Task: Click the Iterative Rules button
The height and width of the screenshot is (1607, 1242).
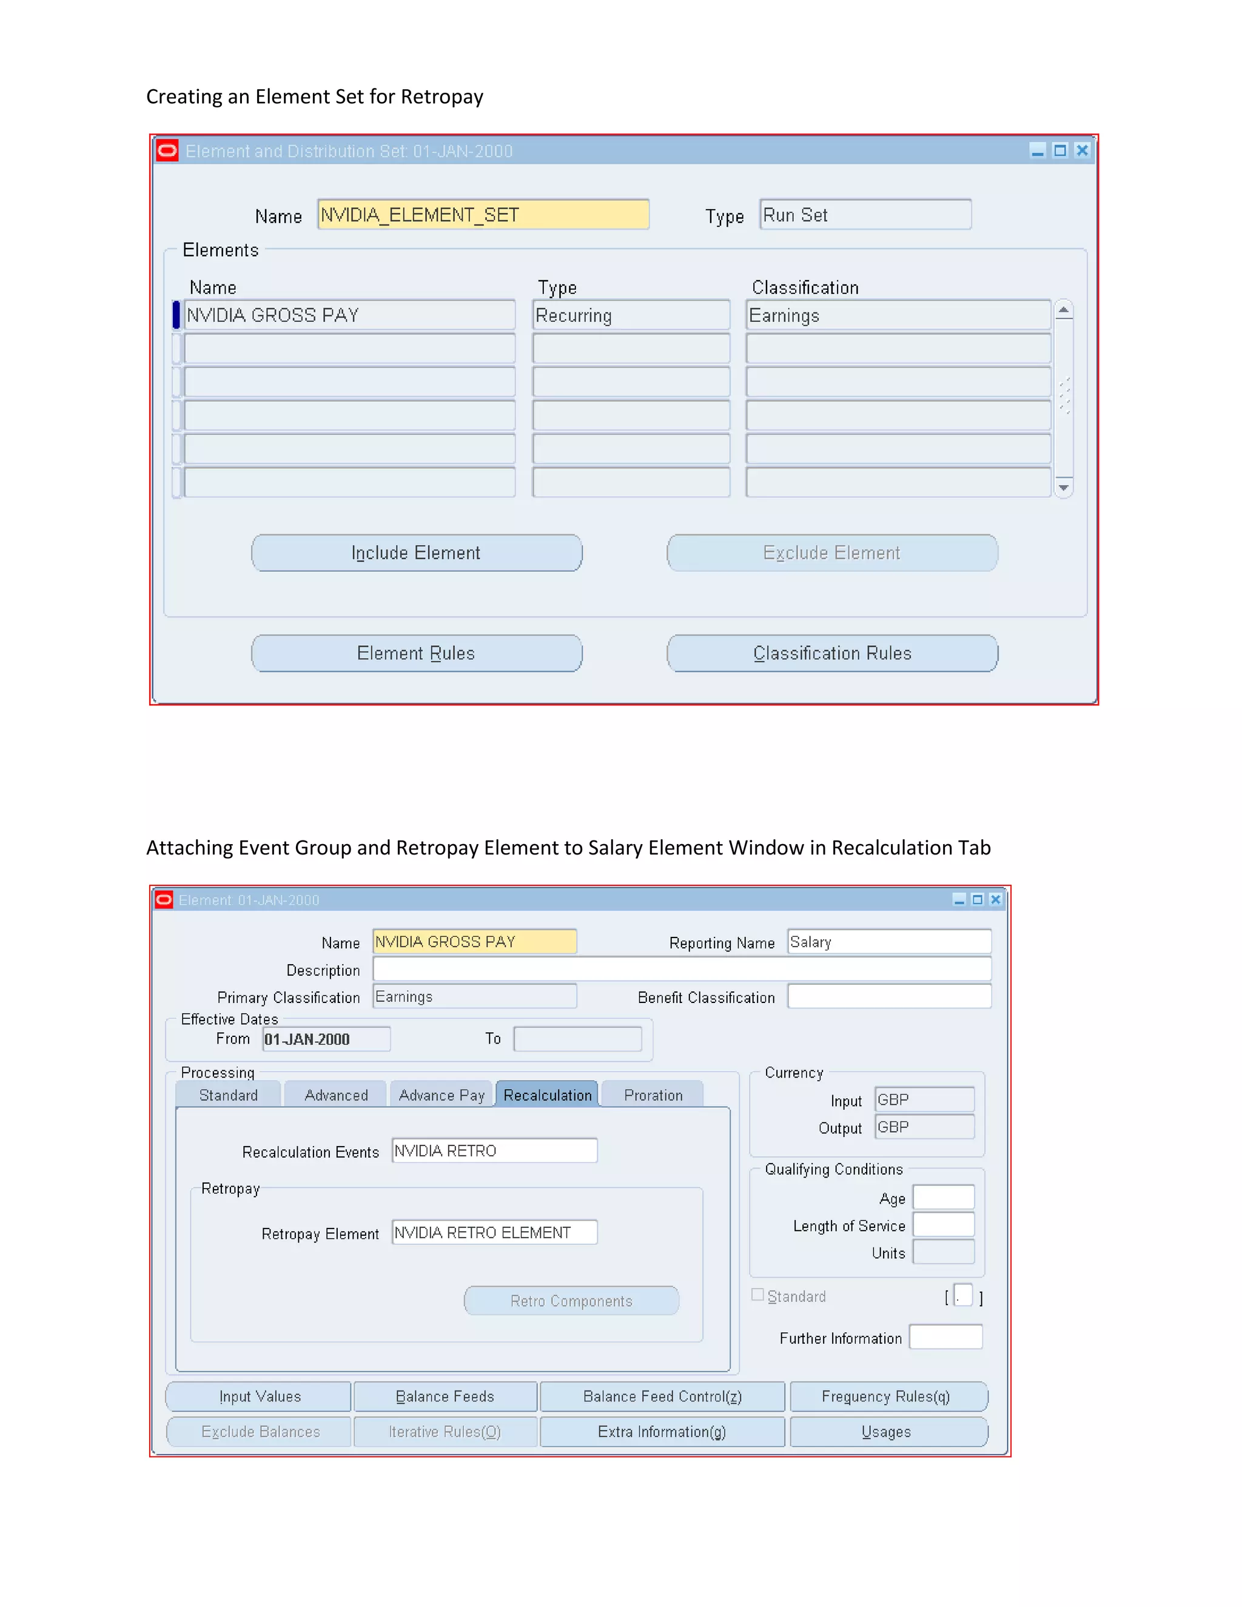Action: [445, 1432]
